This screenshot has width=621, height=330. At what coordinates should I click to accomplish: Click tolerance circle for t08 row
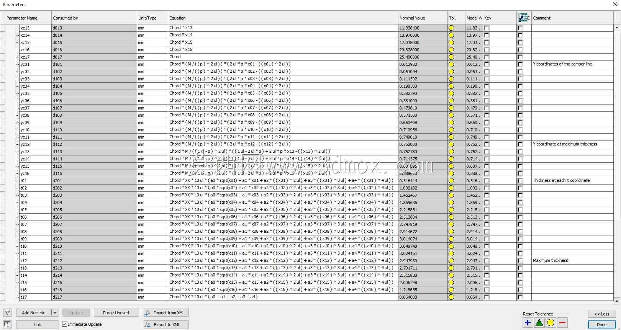[x=451, y=232]
